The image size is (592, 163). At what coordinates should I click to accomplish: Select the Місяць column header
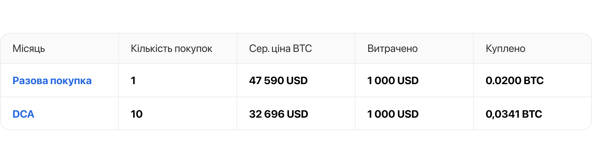[x=29, y=49]
